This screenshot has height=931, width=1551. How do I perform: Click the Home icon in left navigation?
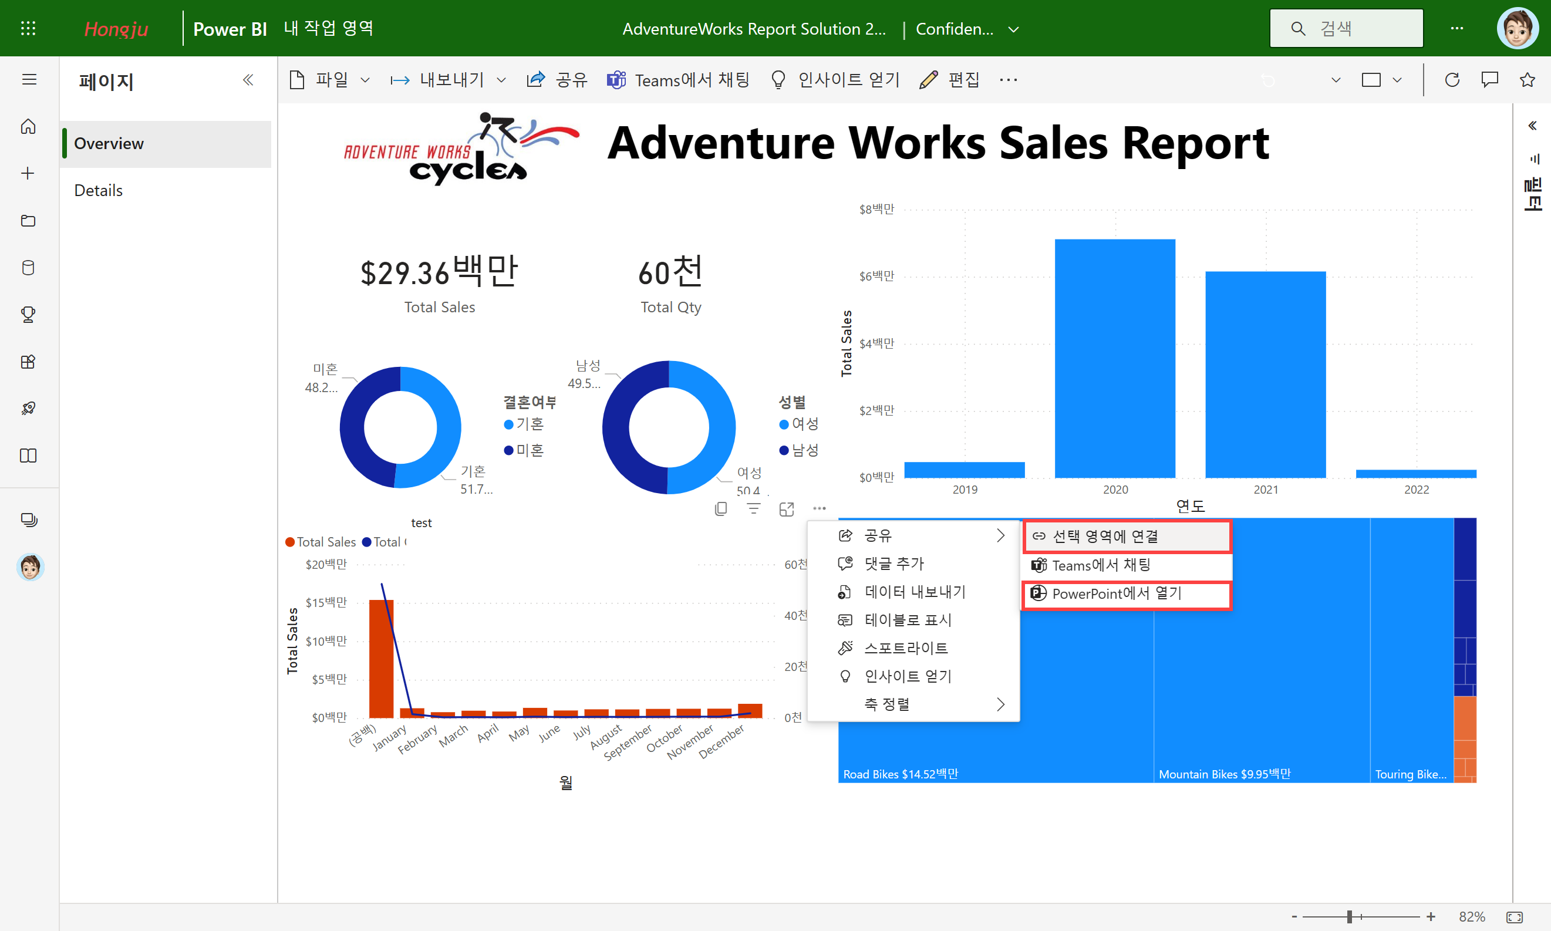[x=28, y=127]
